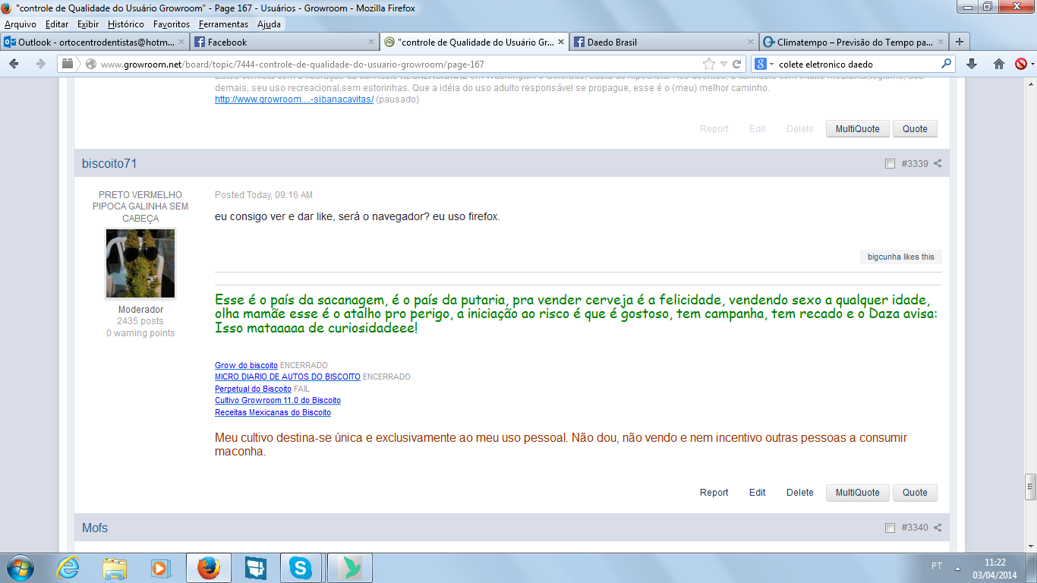
Task: Open new tab with plus button
Action: click(960, 42)
